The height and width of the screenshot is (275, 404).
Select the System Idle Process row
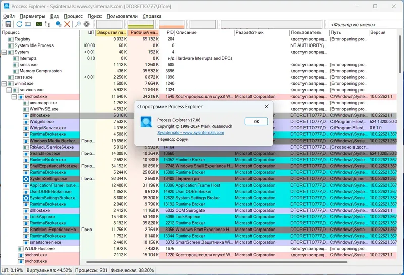pyautogui.click(x=199, y=45)
